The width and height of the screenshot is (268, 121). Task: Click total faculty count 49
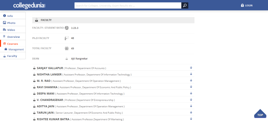pos(72,48)
